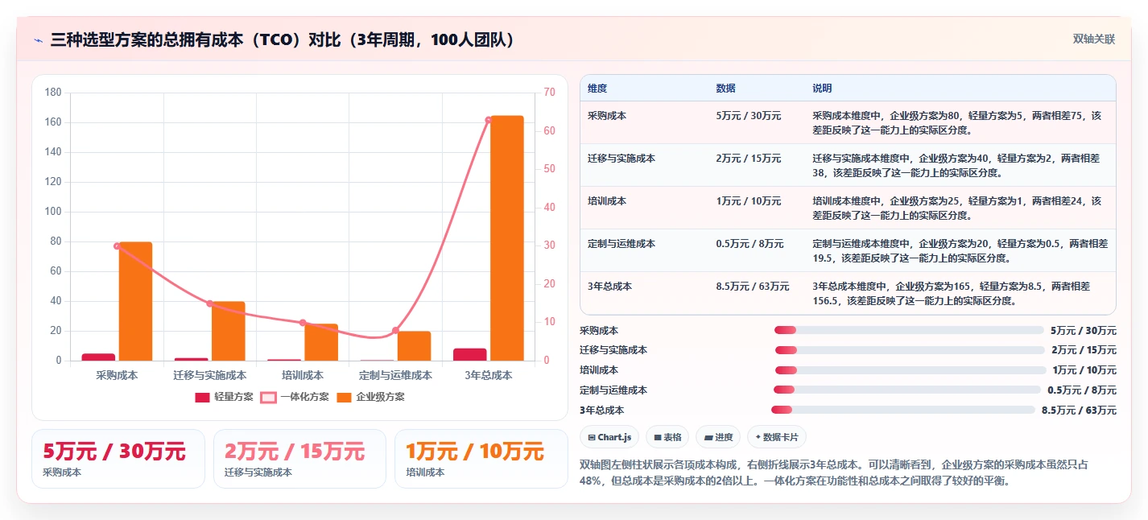This screenshot has width=1148, height=520.
Task: Toggle the 企业级方案 legend item
Action: [370, 397]
